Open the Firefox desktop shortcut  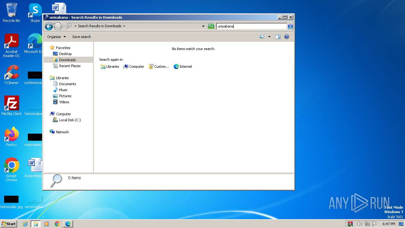coord(11,136)
